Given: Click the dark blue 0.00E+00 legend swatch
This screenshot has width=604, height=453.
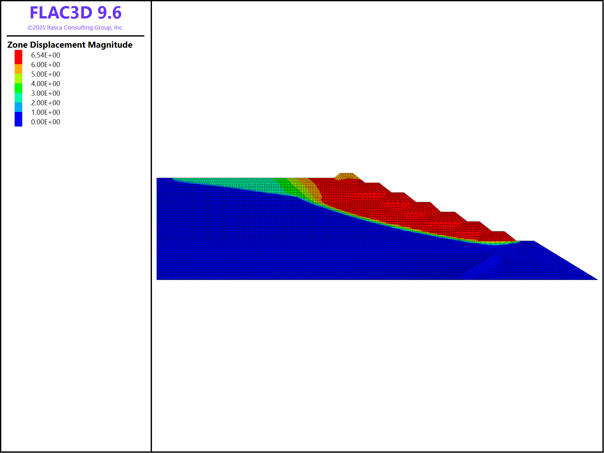Looking at the screenshot, I should click(x=18, y=119).
